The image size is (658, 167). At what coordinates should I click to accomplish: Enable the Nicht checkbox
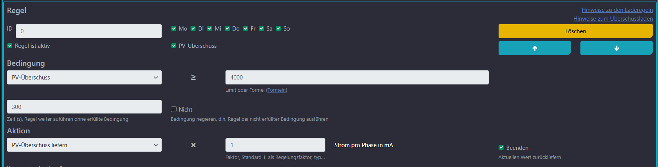174,109
